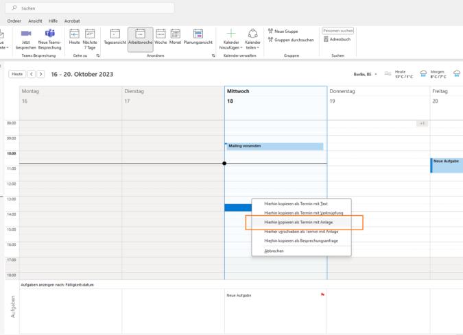Open the Acrobat tab
Screen dimensions: 463x335
72,21
